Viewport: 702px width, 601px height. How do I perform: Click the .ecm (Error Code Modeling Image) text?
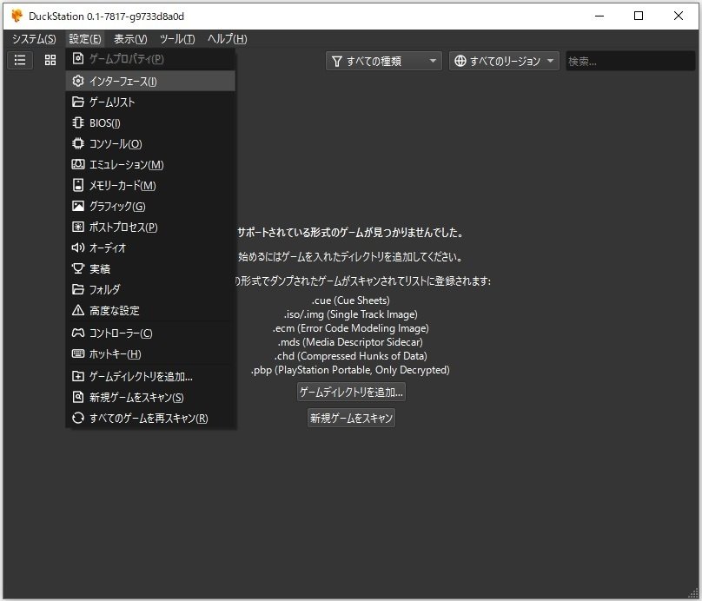tap(350, 328)
